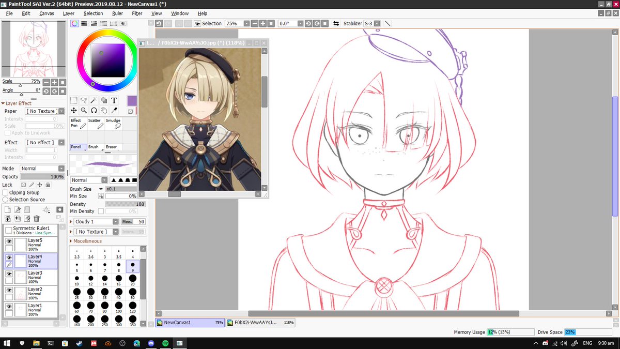
Task: Delete the selected layer via trash icon
Action: point(36,219)
